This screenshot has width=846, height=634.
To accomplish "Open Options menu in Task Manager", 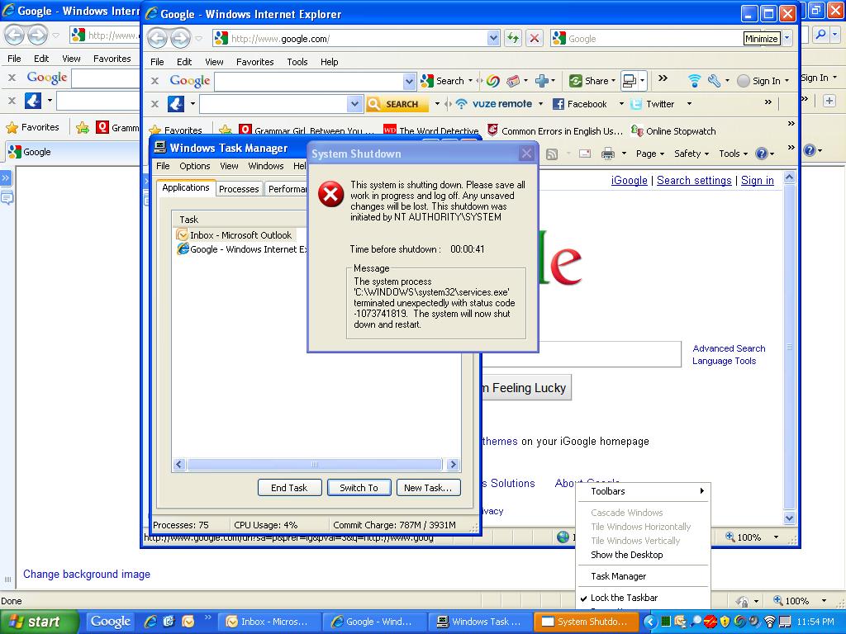I will 195,166.
